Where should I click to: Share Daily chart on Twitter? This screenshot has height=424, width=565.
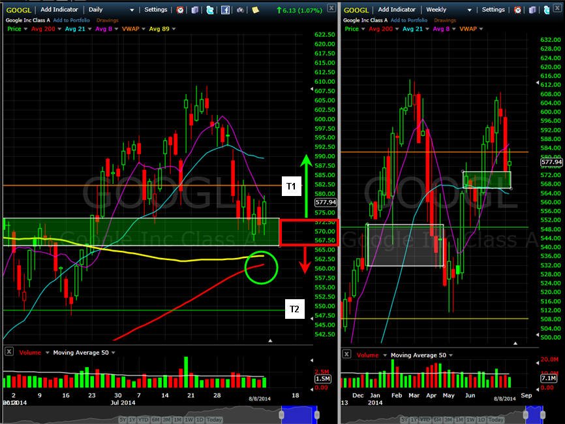click(x=210, y=10)
